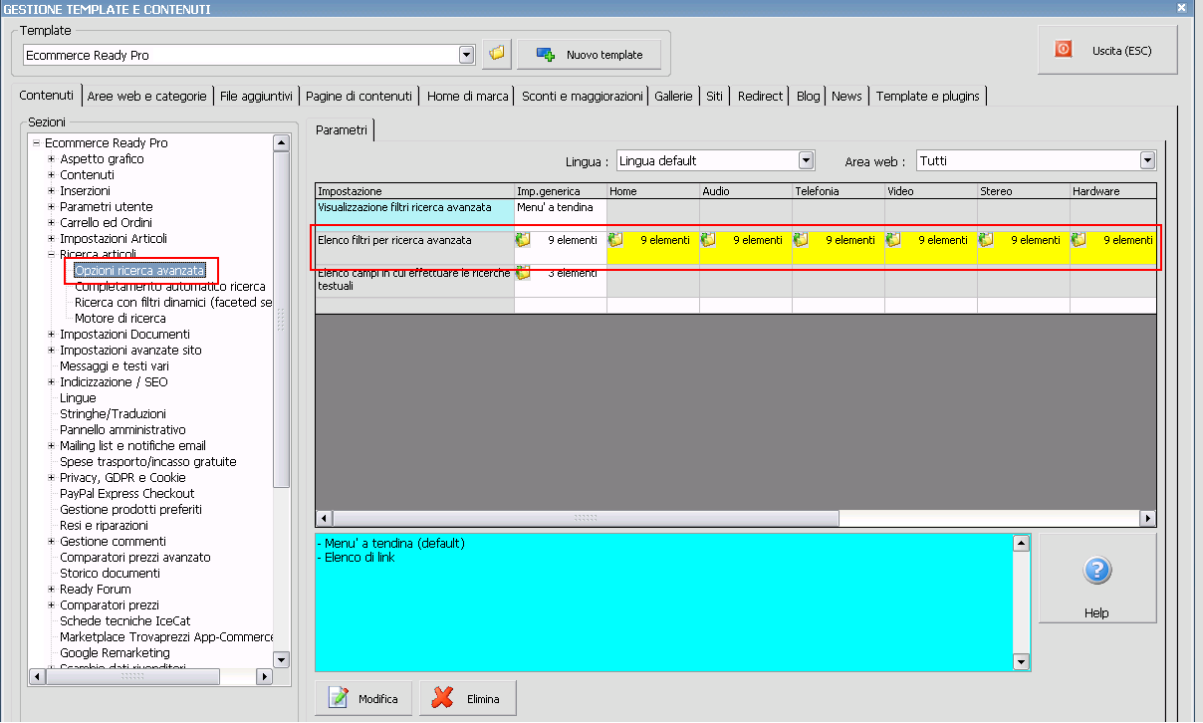Switch to File aggiuntivi tab
This screenshot has height=723, width=1203.
tap(256, 96)
